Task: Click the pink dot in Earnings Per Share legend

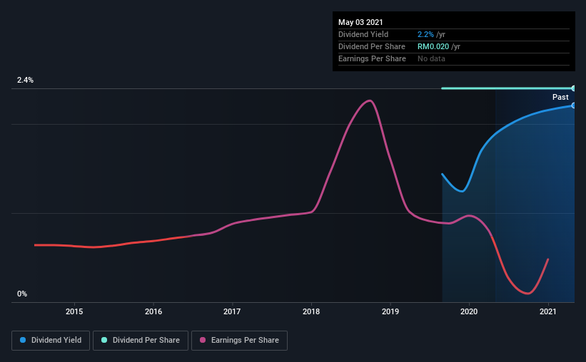Action: (203, 341)
